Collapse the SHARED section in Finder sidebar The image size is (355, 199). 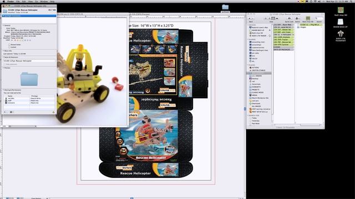coord(248,39)
